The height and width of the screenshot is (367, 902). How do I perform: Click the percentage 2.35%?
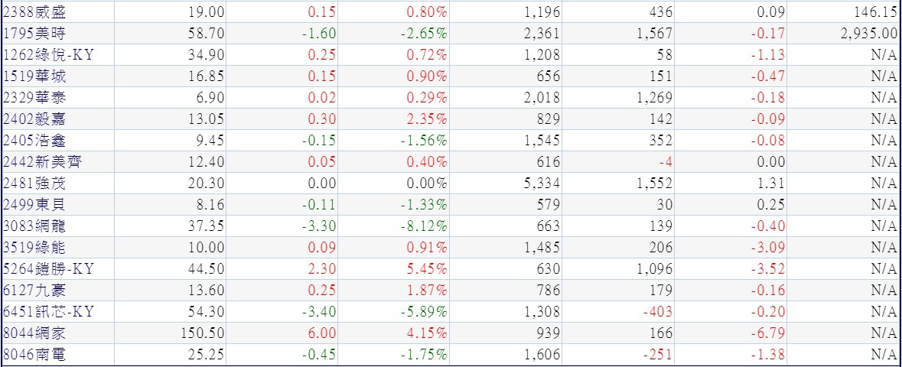[x=427, y=119]
